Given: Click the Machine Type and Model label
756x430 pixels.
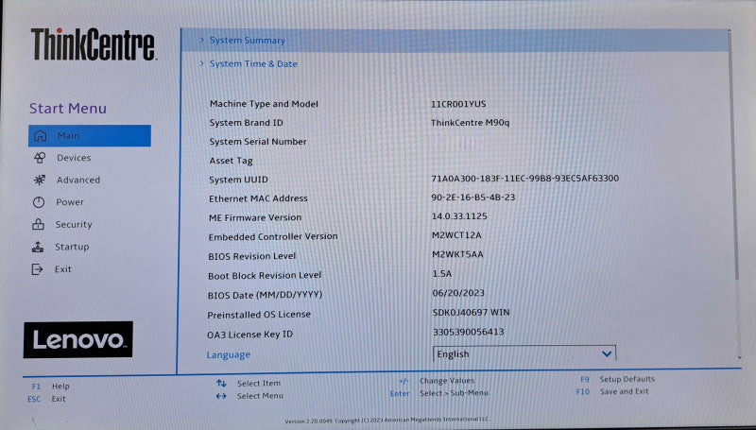Looking at the screenshot, I should click(264, 104).
